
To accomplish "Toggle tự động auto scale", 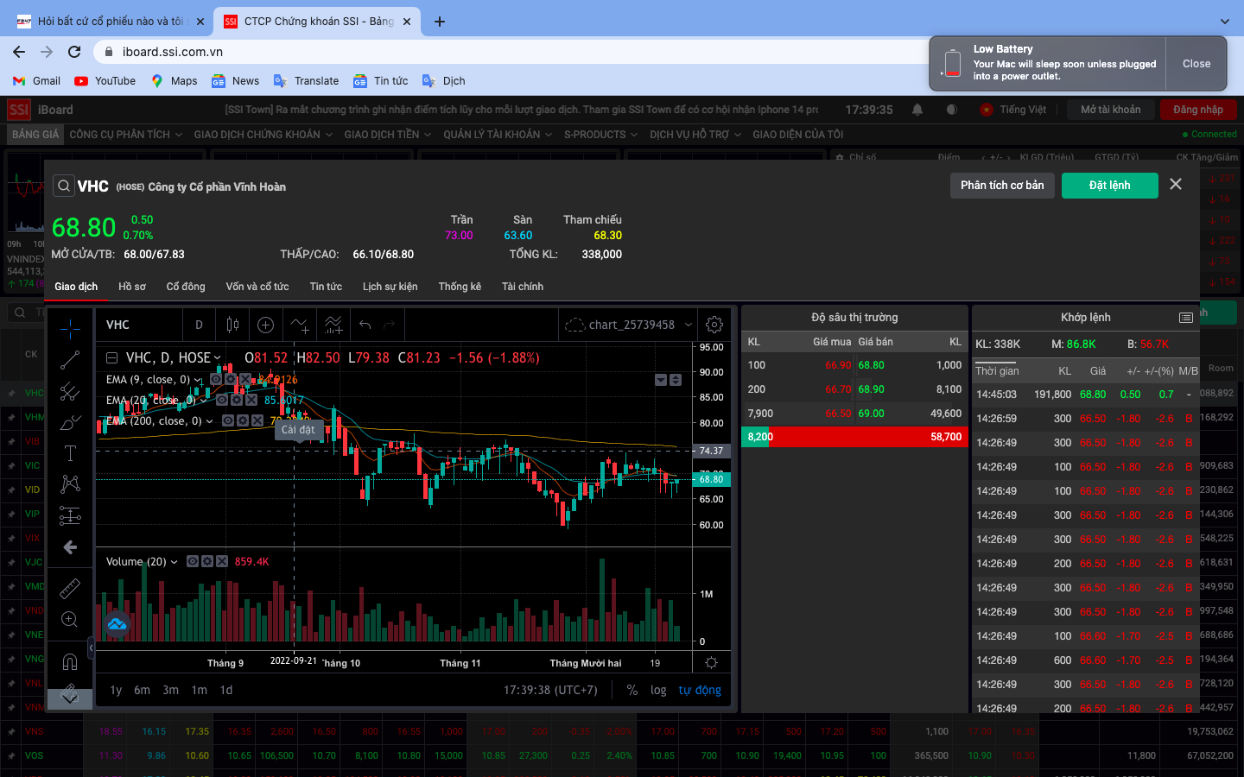I will click(700, 690).
